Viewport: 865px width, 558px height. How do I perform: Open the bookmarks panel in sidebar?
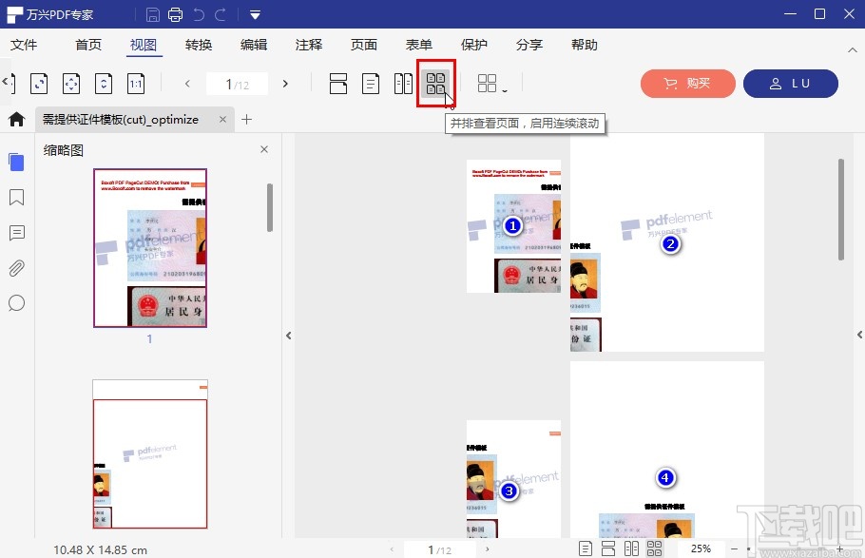(x=15, y=198)
